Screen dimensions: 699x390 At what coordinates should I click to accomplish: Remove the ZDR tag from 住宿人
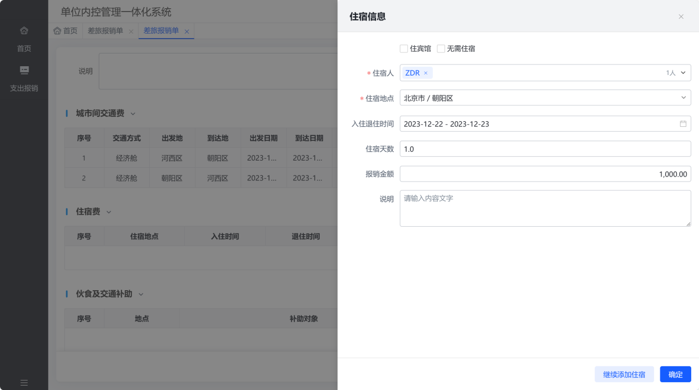coord(426,73)
